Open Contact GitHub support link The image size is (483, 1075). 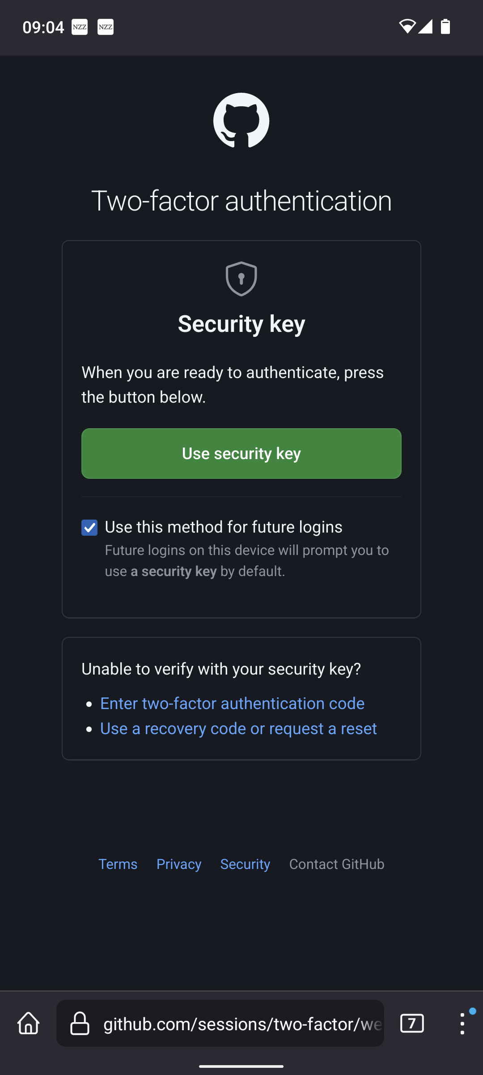coord(337,864)
